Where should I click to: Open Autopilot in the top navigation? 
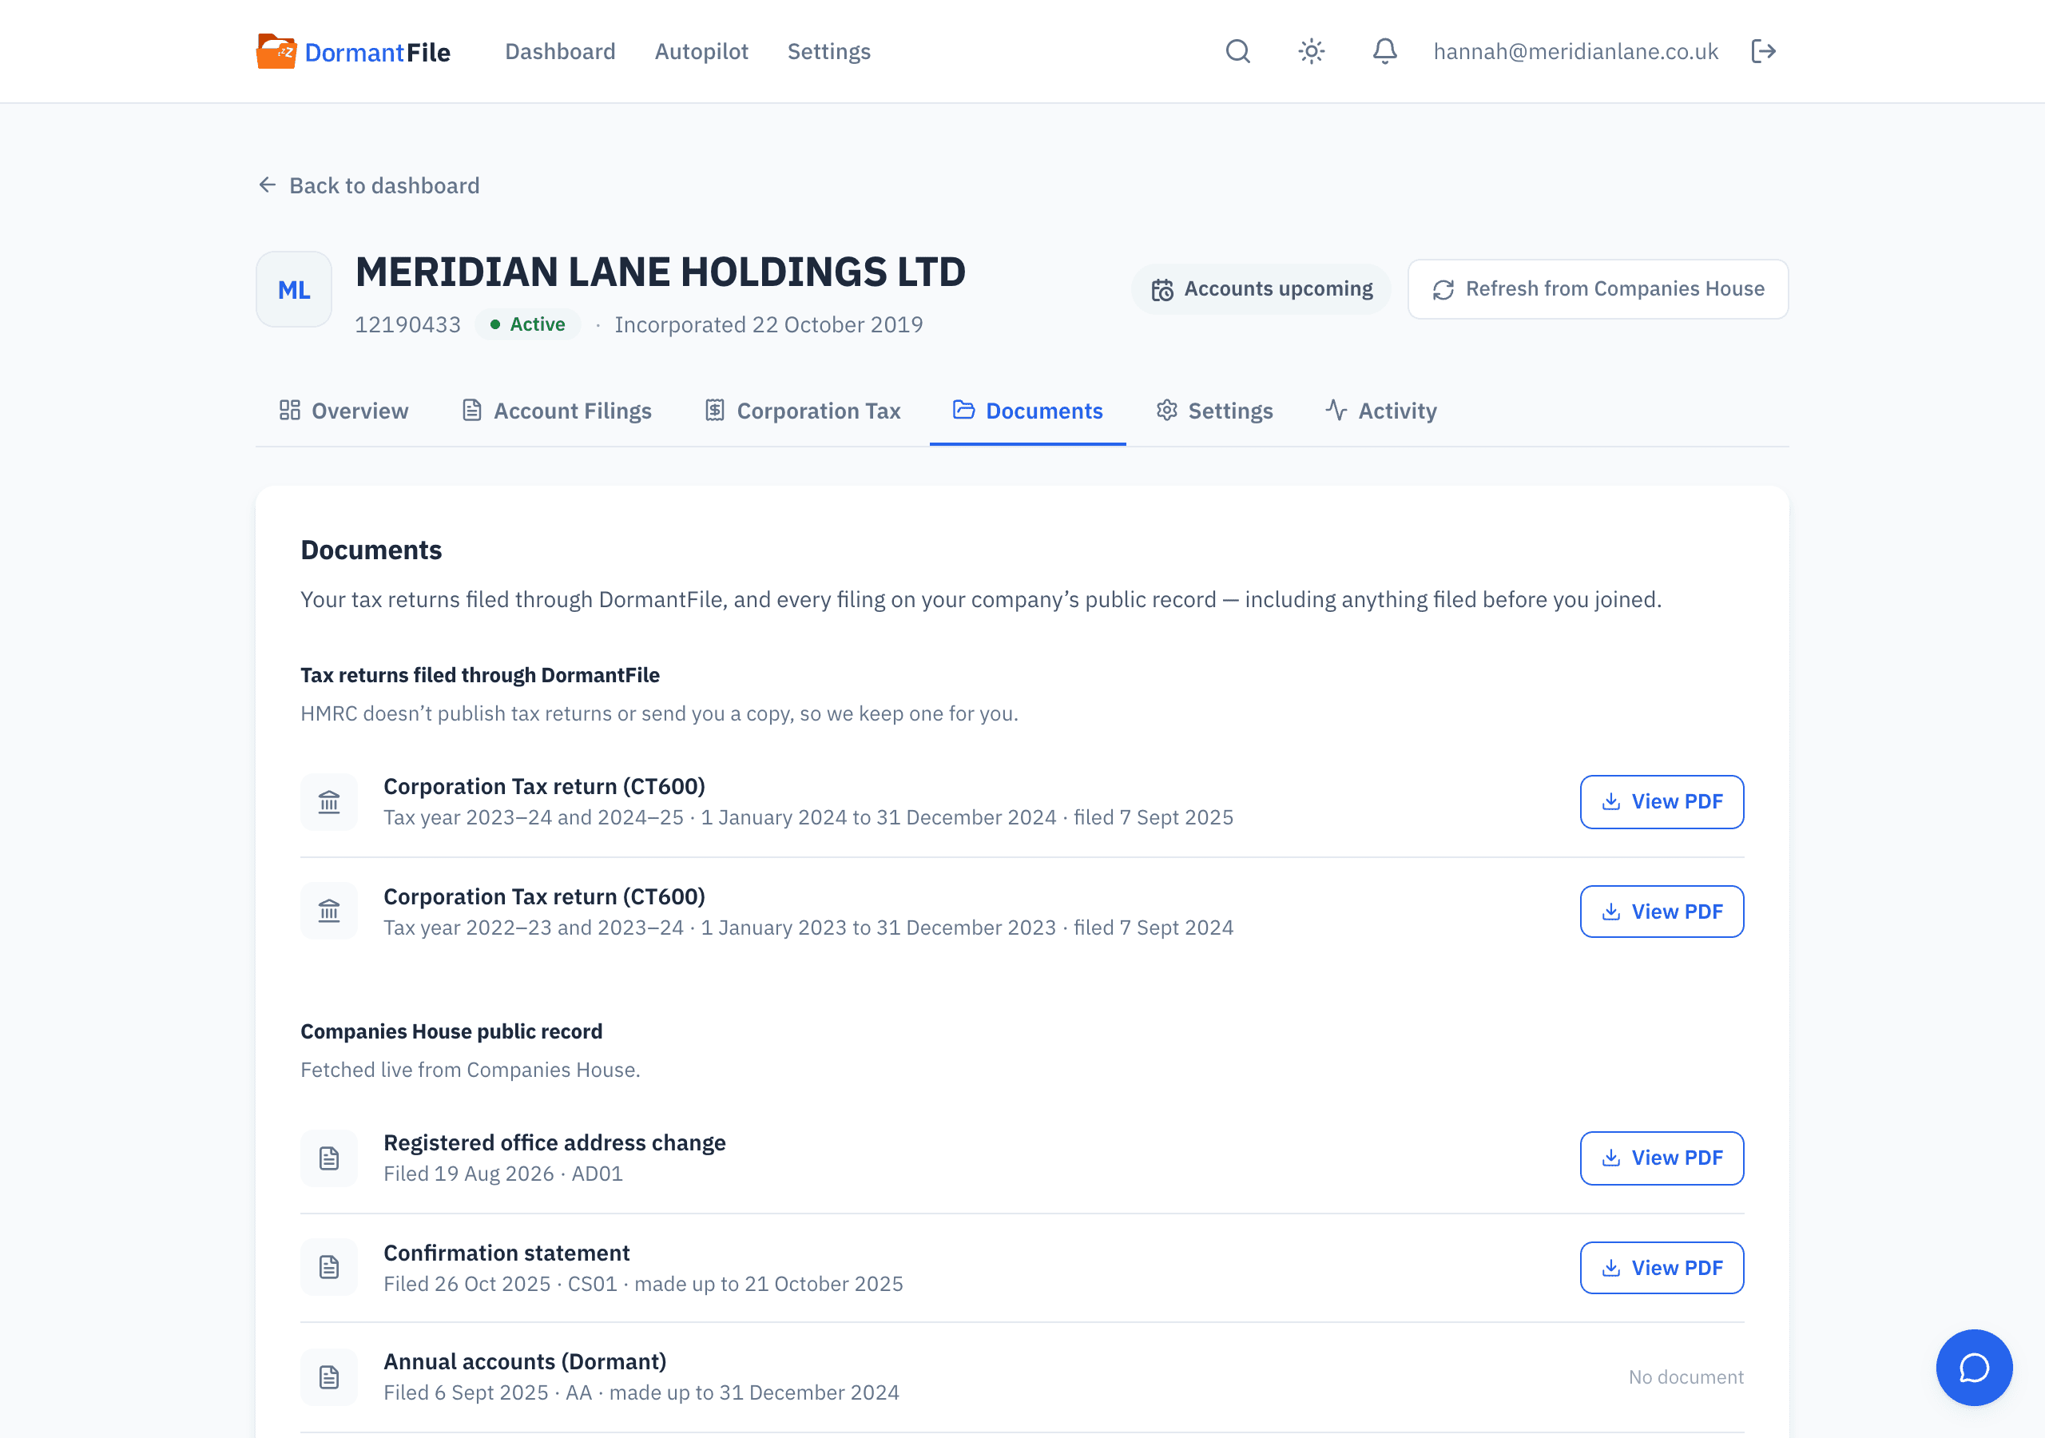(701, 51)
